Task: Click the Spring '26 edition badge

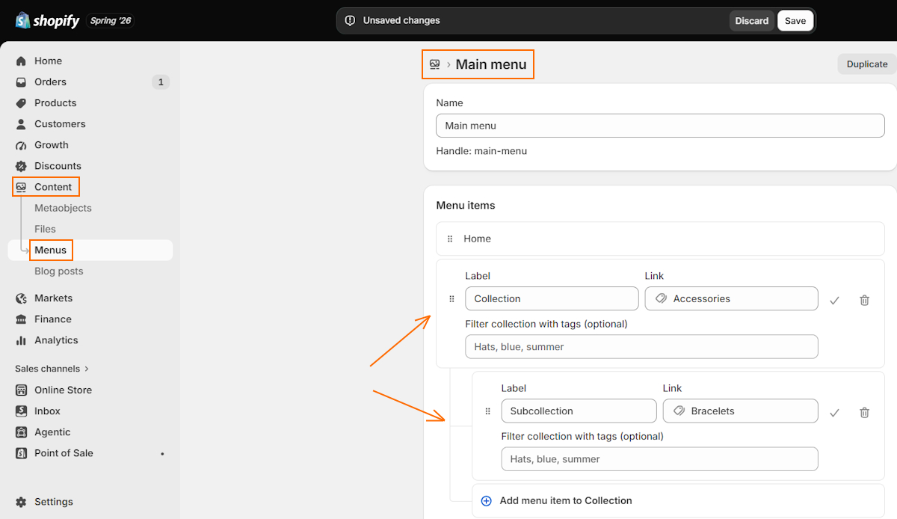Action: [x=111, y=21]
